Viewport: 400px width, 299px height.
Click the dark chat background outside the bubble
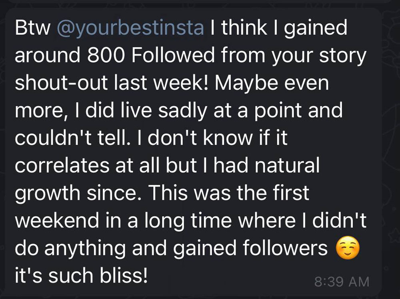pyautogui.click(x=391, y=153)
